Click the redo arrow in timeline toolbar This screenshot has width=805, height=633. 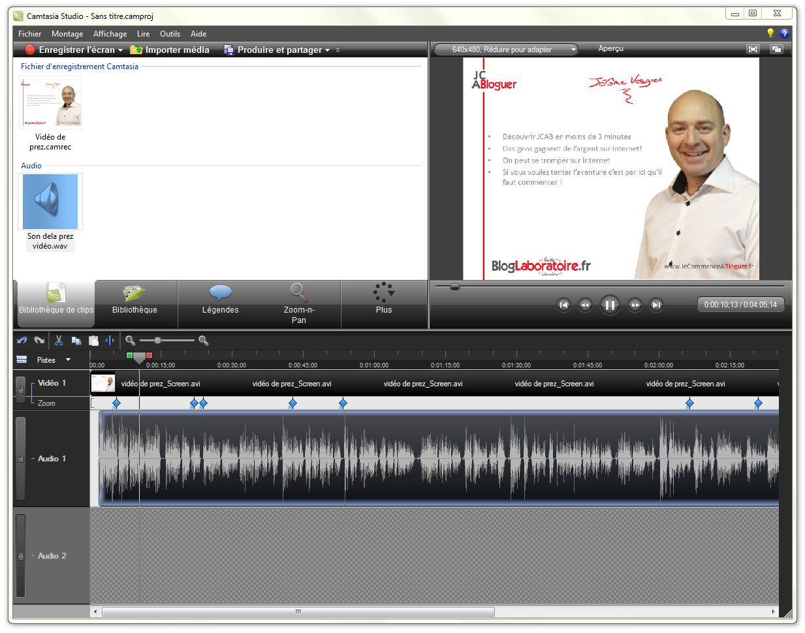click(39, 340)
